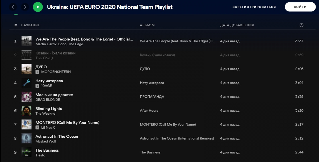Screen dimensions: 319x162
Task: Sort by the Альбом column header
Action: click(147, 25)
